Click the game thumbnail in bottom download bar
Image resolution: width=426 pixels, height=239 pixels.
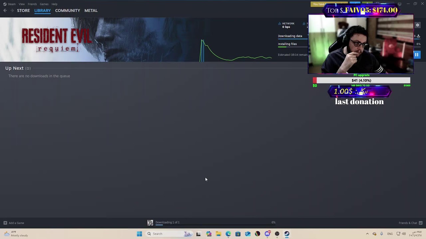click(x=150, y=223)
